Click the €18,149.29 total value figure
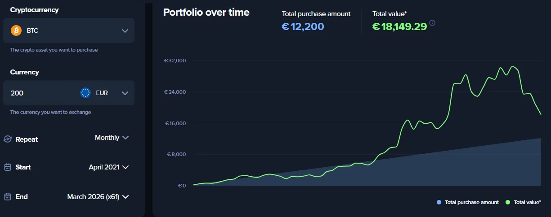Viewport: 551px width, 217px height. tap(399, 26)
